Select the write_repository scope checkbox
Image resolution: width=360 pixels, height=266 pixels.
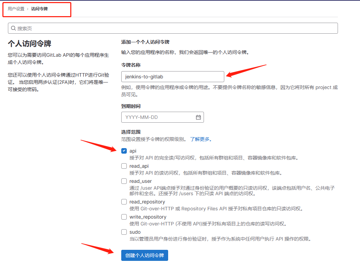(124, 217)
